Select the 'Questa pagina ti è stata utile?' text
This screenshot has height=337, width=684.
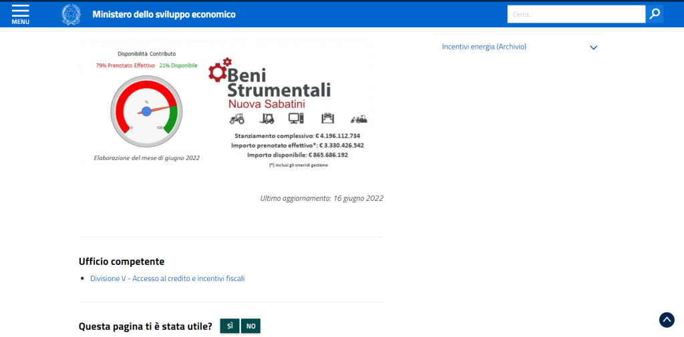tap(146, 326)
